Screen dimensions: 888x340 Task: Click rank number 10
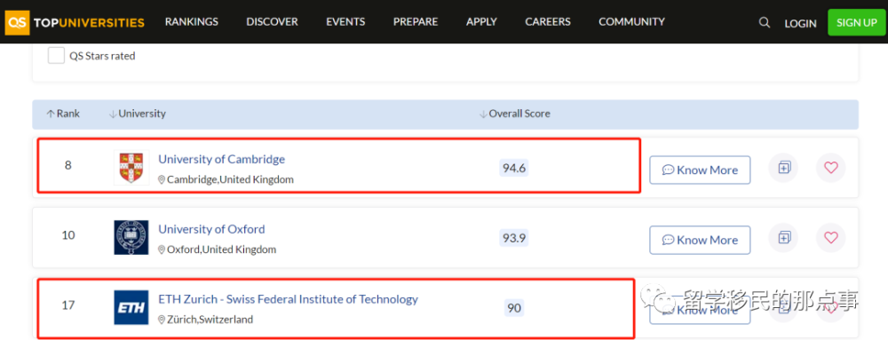(68, 235)
